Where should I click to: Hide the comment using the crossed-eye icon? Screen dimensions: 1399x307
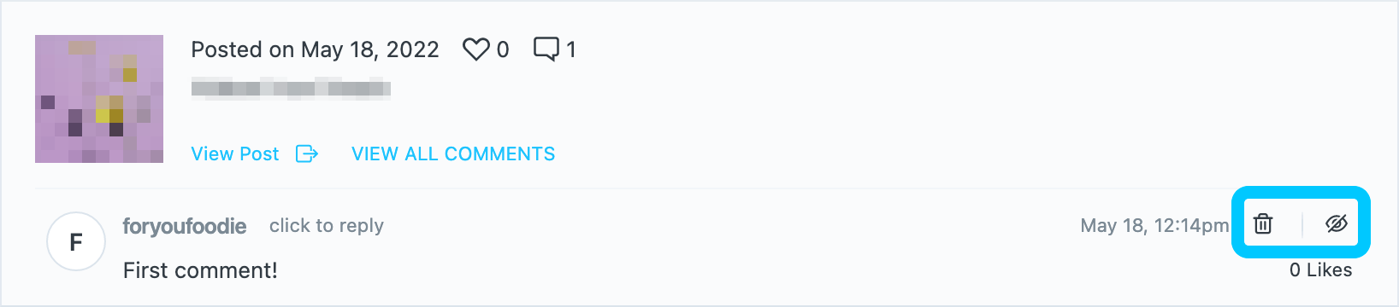click(x=1337, y=223)
